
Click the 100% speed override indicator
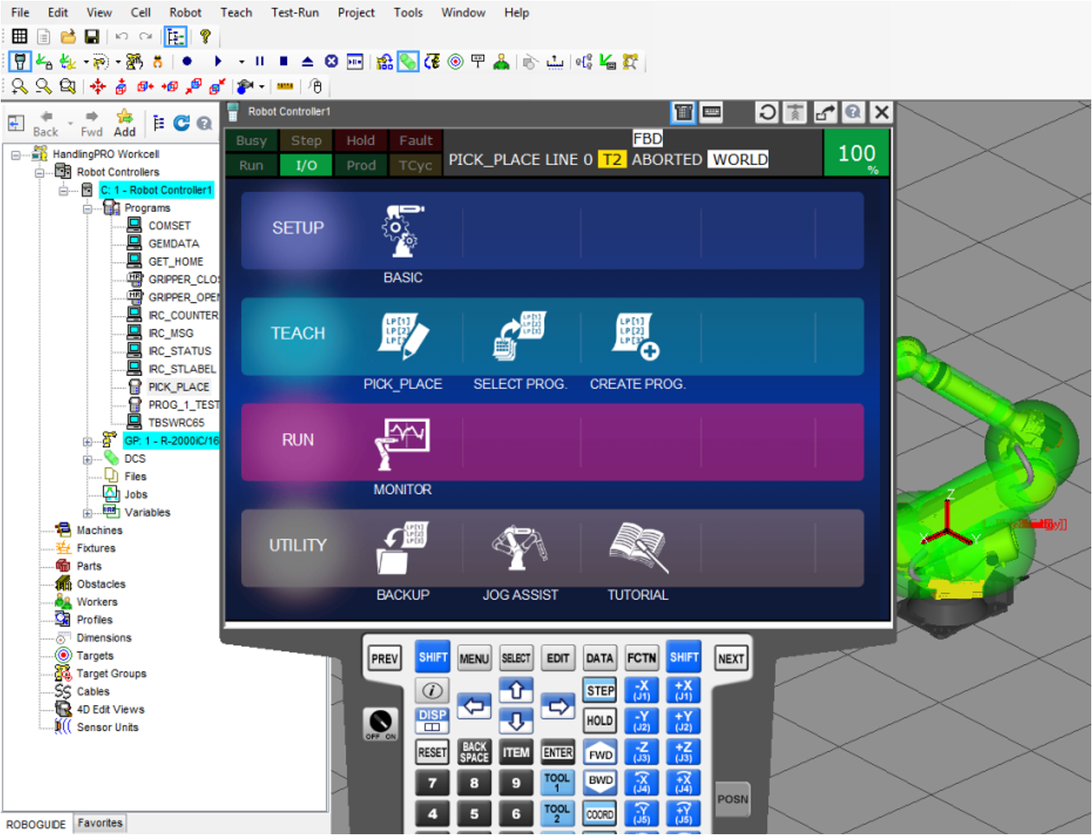tap(857, 153)
